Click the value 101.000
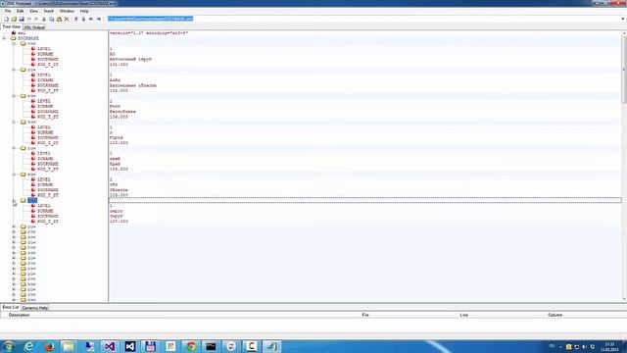This screenshot has height=353, width=627. tap(119, 65)
